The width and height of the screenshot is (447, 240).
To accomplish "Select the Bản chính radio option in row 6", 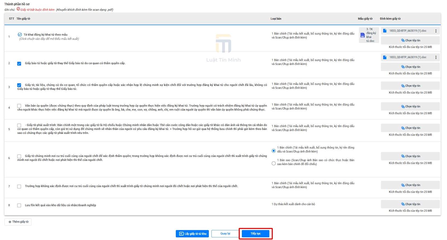I will click(x=274, y=151).
